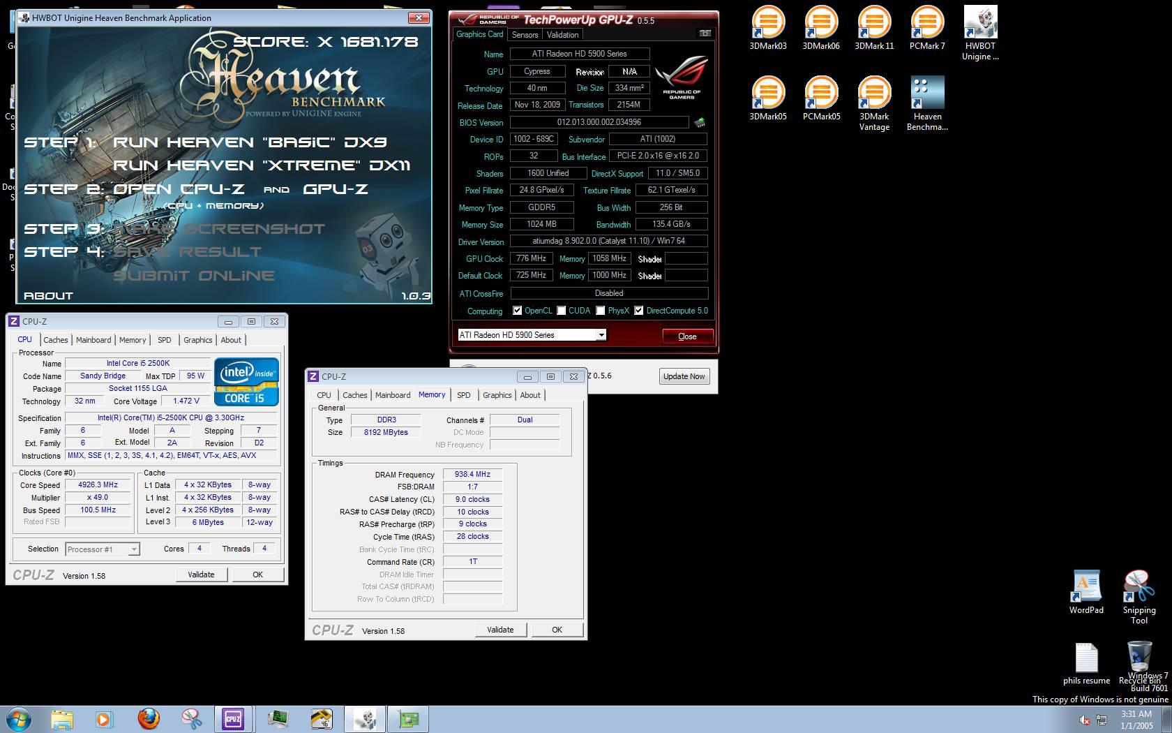The height and width of the screenshot is (733, 1172).
Task: Open the phils resume document icon
Action: [1086, 663]
